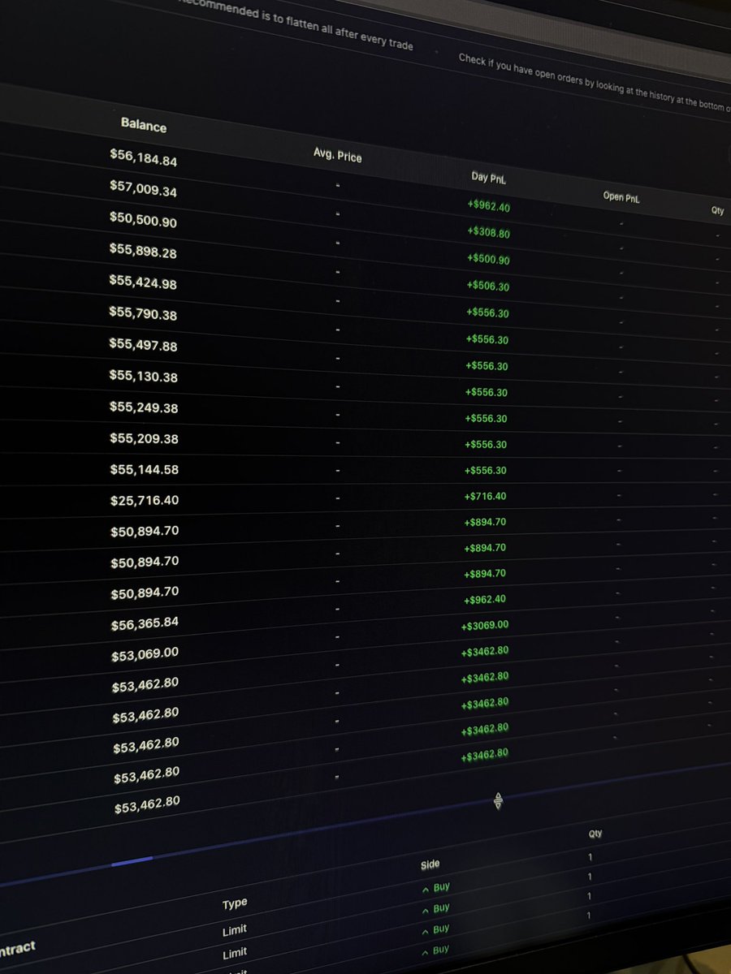
Task: Select the account with balance $53,069.00
Action: click(145, 654)
